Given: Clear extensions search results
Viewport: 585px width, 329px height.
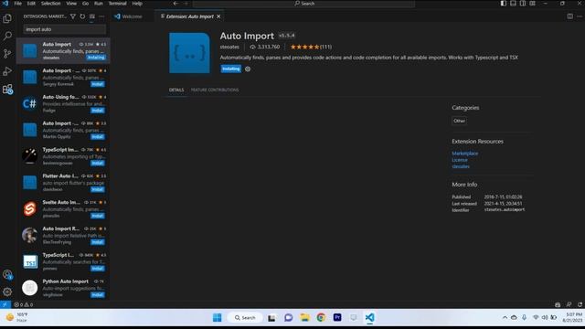Looking at the screenshot, I should click(92, 16).
